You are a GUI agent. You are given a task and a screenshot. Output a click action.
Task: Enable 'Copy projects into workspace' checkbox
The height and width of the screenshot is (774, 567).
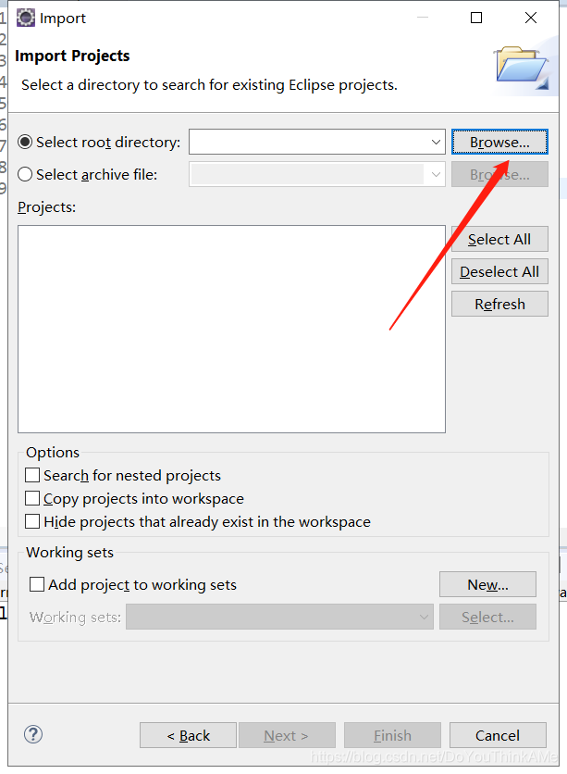(32, 498)
